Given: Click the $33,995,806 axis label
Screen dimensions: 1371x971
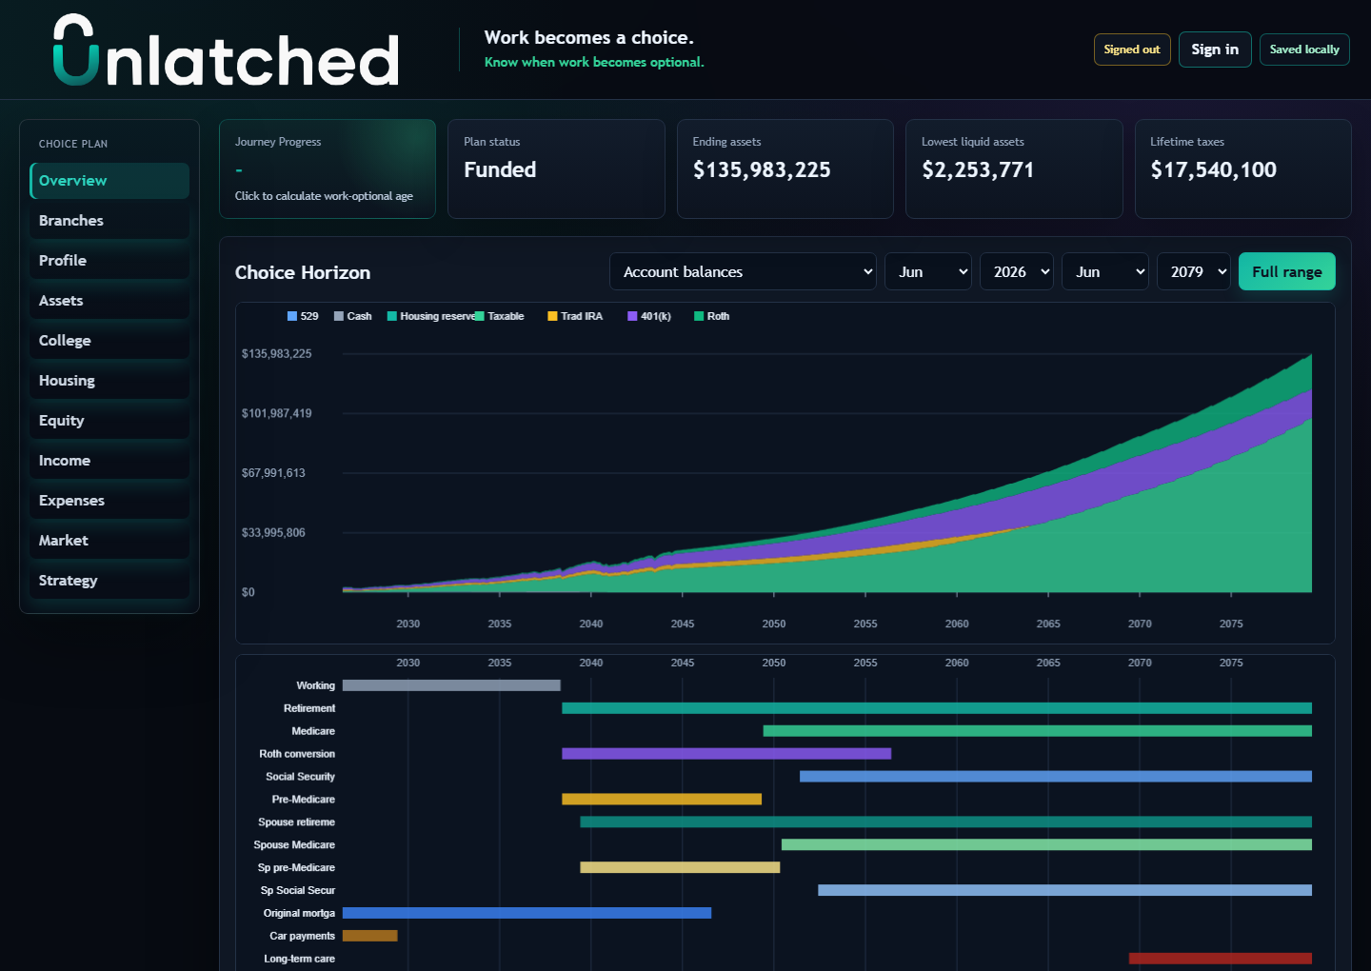Looking at the screenshot, I should pyautogui.click(x=274, y=533).
